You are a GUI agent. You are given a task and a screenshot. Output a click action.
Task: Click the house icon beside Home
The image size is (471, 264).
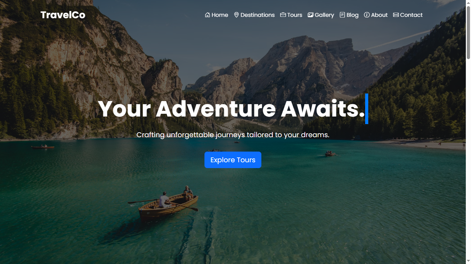tap(208, 15)
